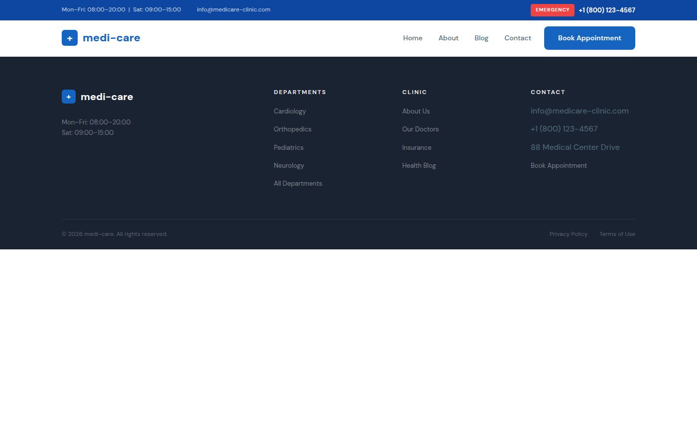Call the top bar phone number +1 (800) 123-4567

coord(607,10)
